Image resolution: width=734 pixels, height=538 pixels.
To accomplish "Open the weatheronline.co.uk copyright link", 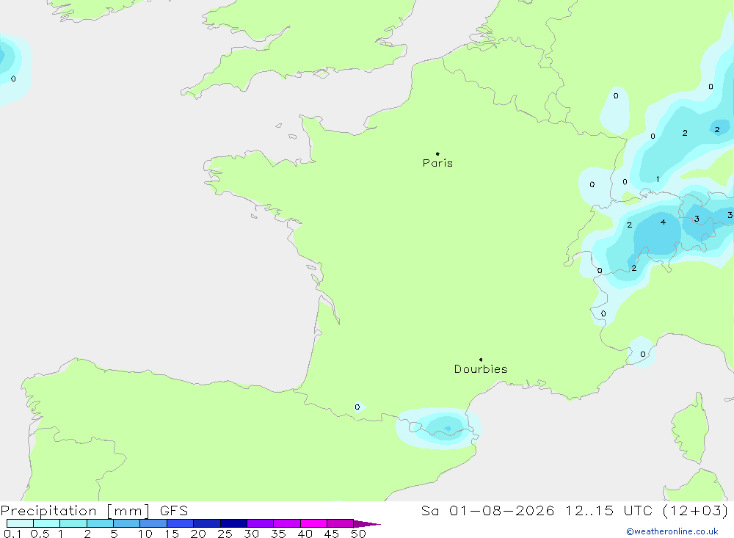I will (672, 531).
